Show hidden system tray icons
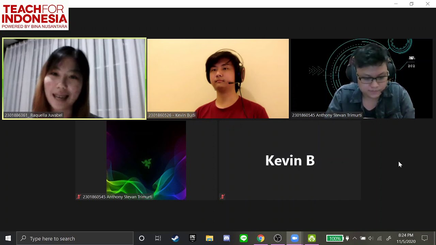The image size is (436, 245). click(355, 239)
